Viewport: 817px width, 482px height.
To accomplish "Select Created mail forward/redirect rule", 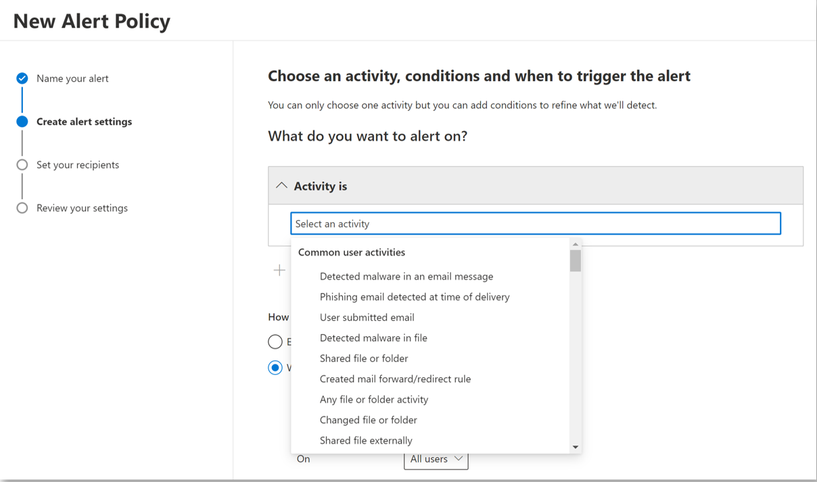I will tap(396, 379).
